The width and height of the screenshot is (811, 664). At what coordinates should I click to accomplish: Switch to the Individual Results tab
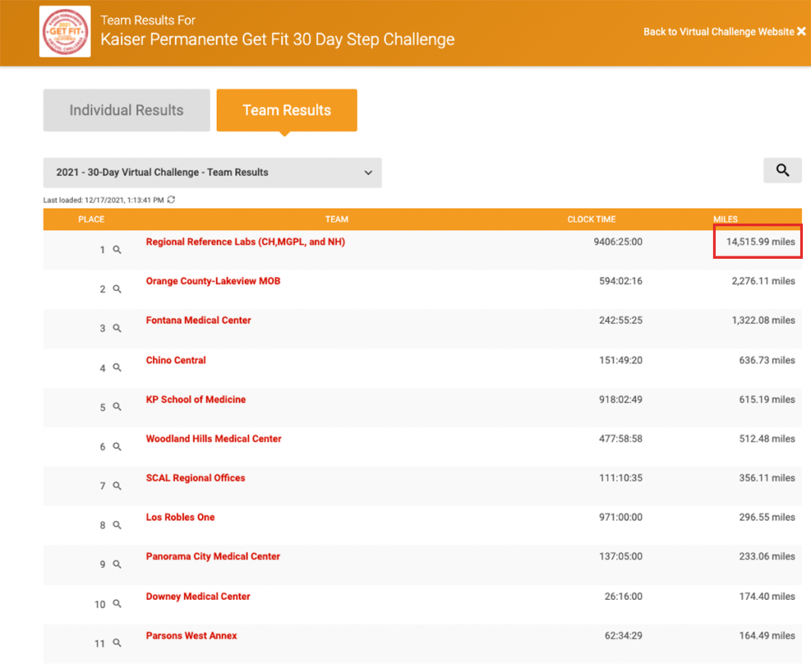click(127, 110)
